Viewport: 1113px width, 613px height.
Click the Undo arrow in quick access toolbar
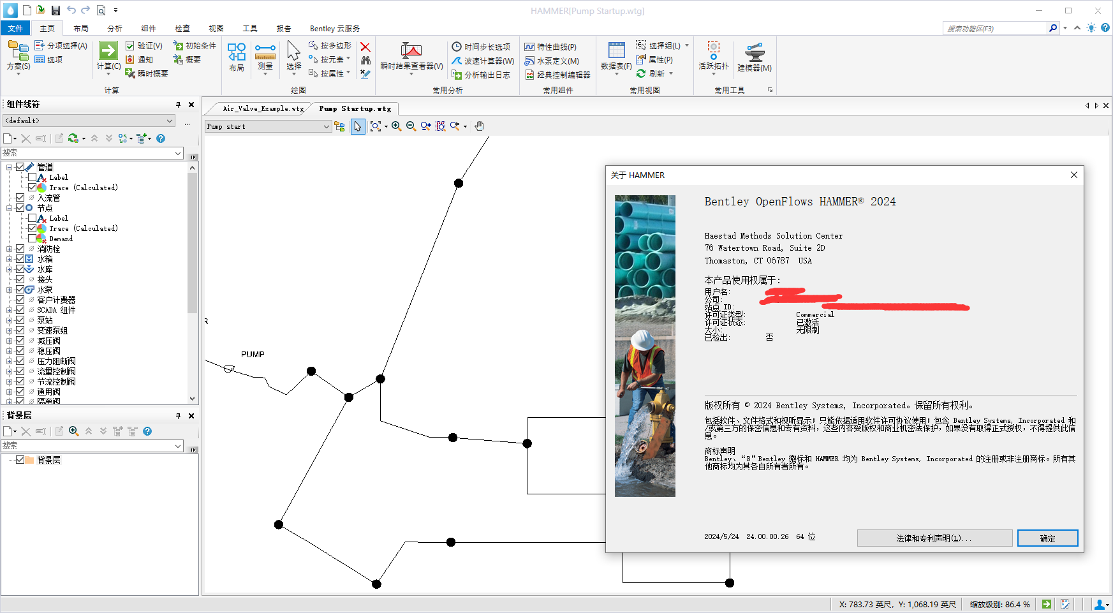pos(71,10)
